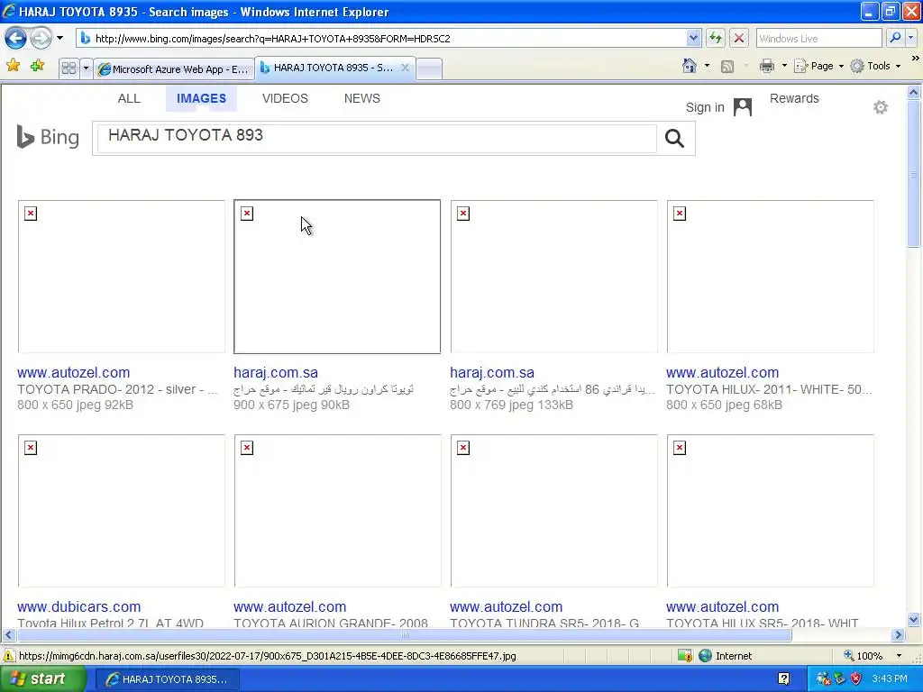Open the Quick Tabs grid icon
The width and height of the screenshot is (923, 692).
[69, 68]
